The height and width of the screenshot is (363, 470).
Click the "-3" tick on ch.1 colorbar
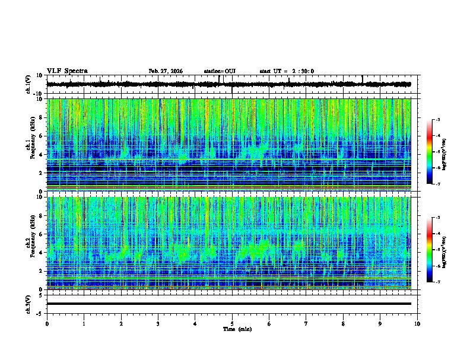[x=437, y=119]
